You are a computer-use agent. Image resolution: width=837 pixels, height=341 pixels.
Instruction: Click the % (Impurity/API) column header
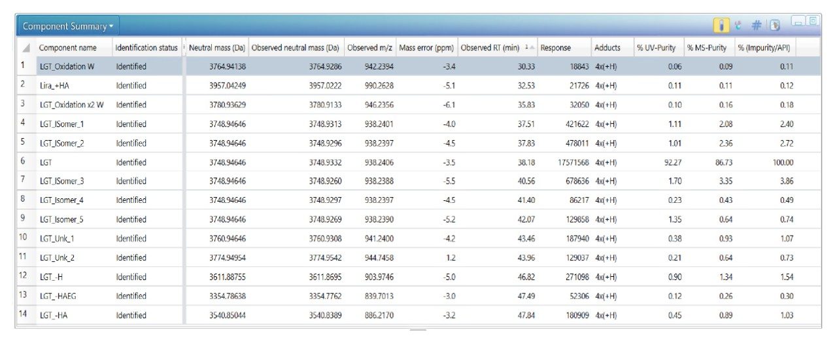click(x=764, y=48)
